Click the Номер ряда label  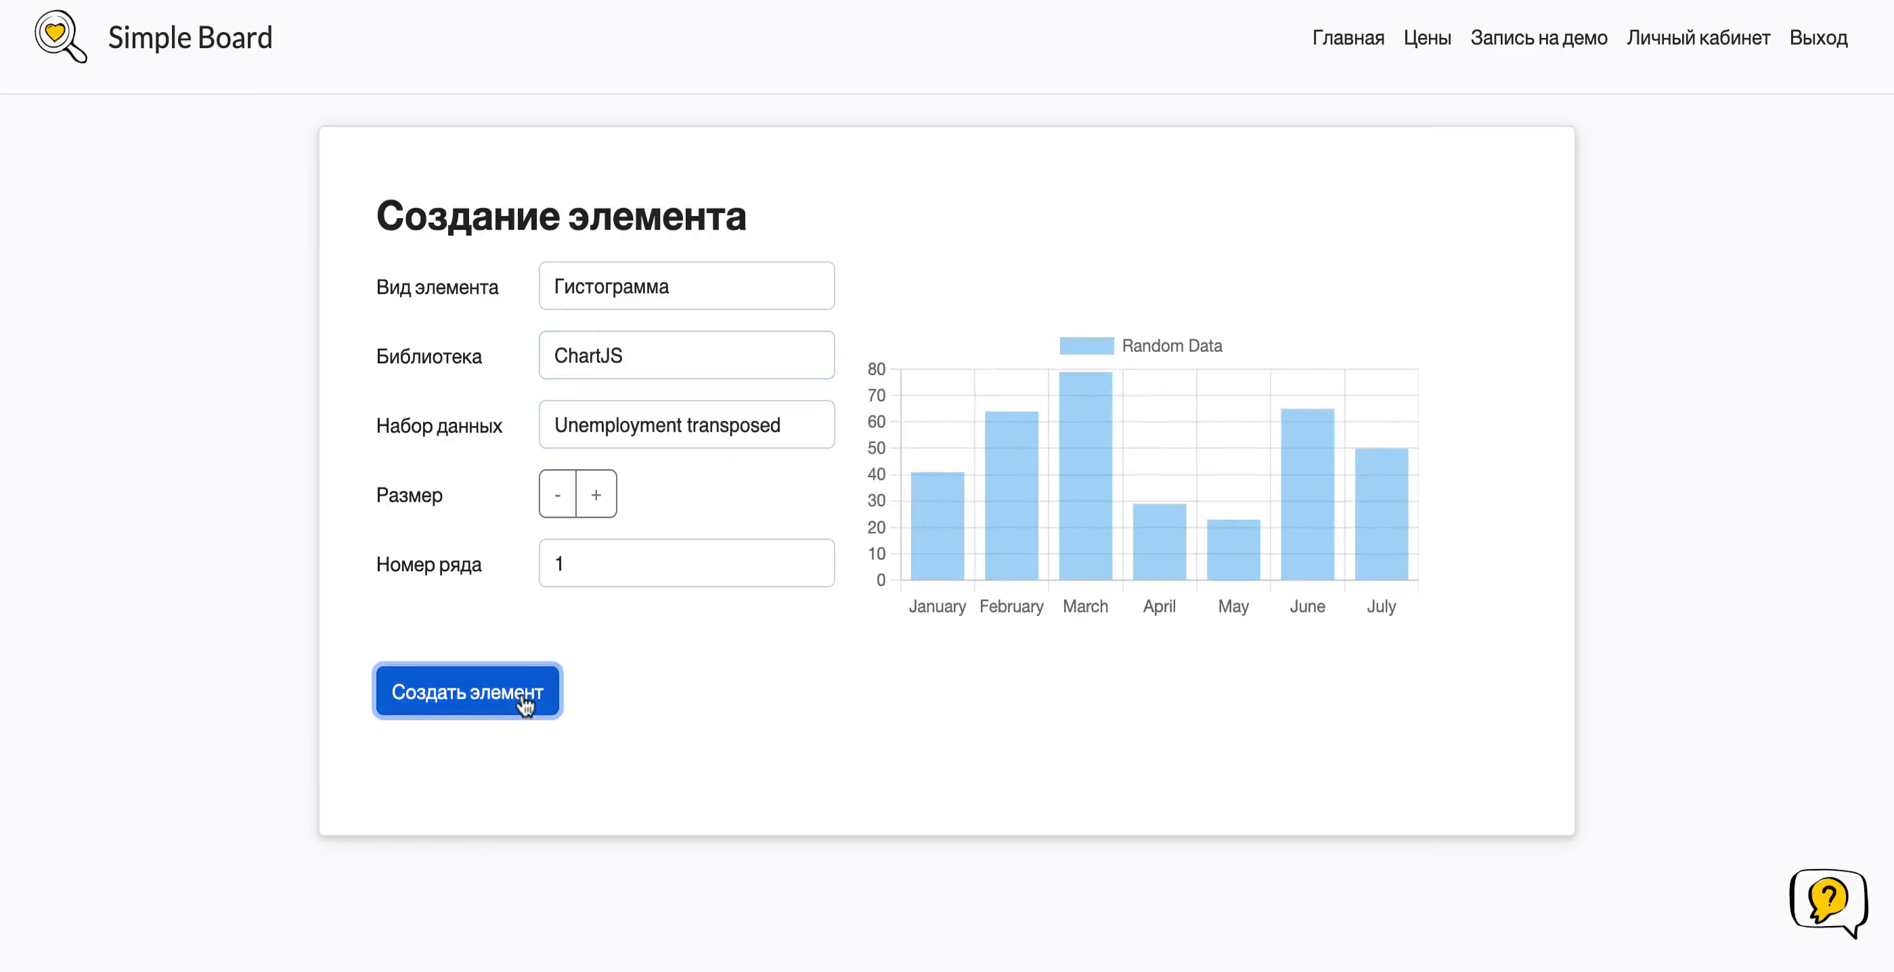[428, 565]
